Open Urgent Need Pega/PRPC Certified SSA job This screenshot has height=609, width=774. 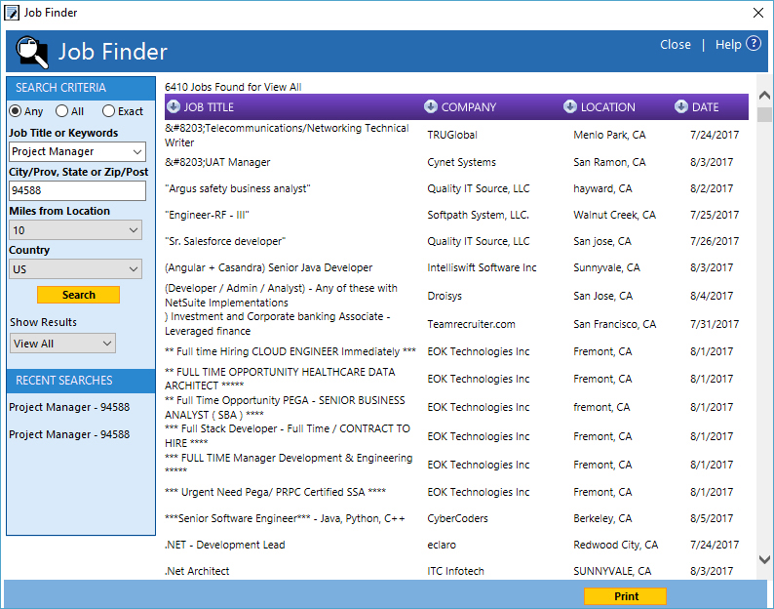coord(276,492)
